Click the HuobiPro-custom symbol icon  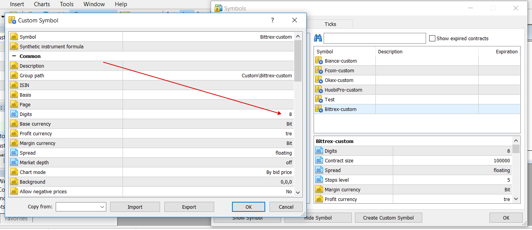click(x=319, y=90)
